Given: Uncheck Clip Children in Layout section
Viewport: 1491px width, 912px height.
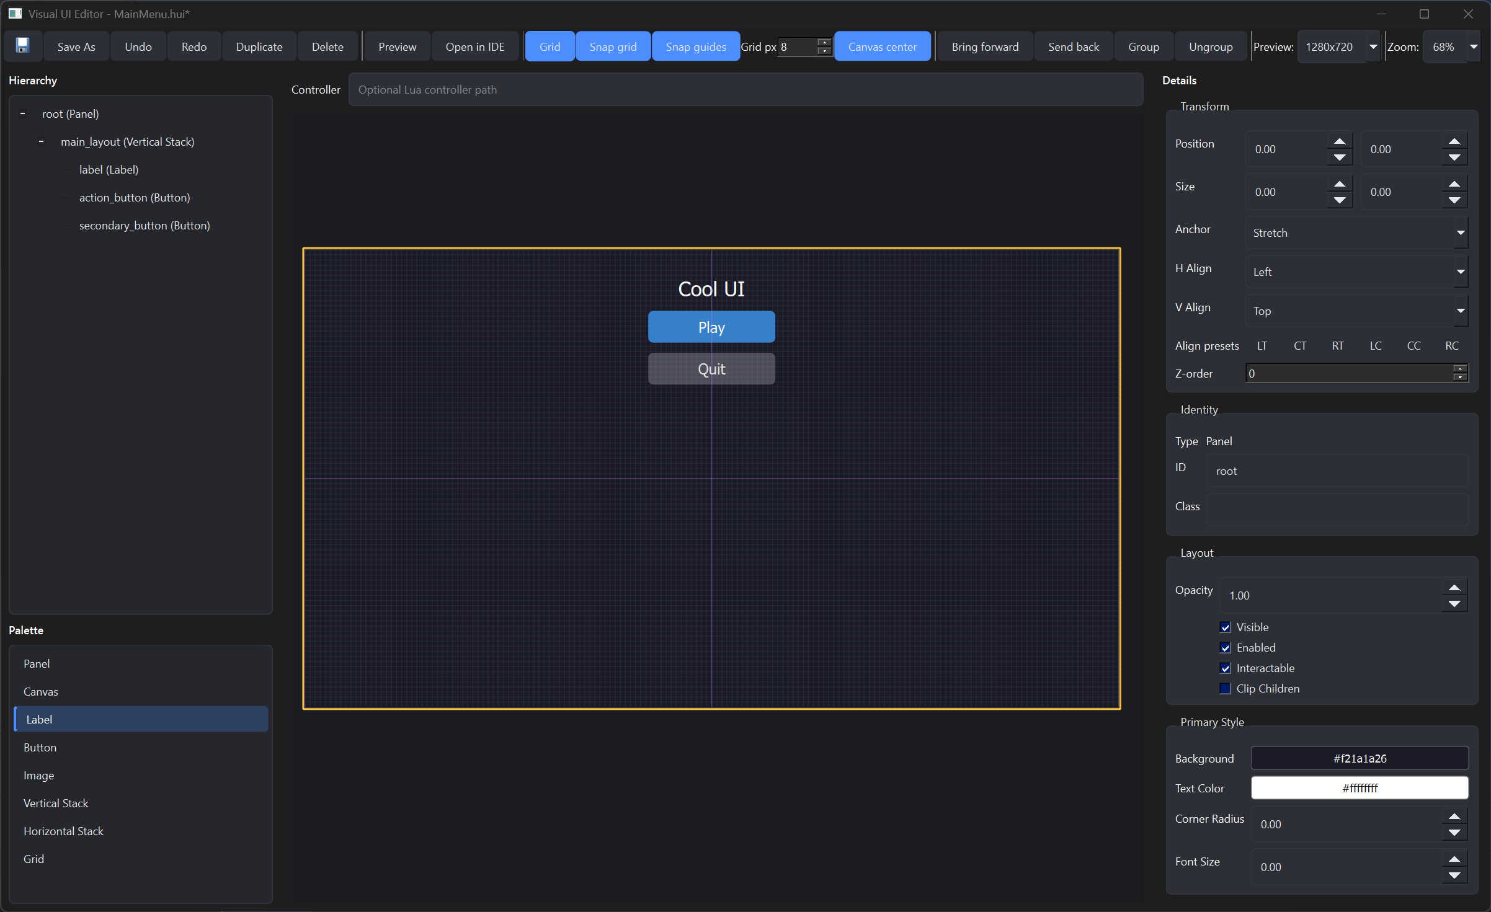Looking at the screenshot, I should tap(1226, 688).
